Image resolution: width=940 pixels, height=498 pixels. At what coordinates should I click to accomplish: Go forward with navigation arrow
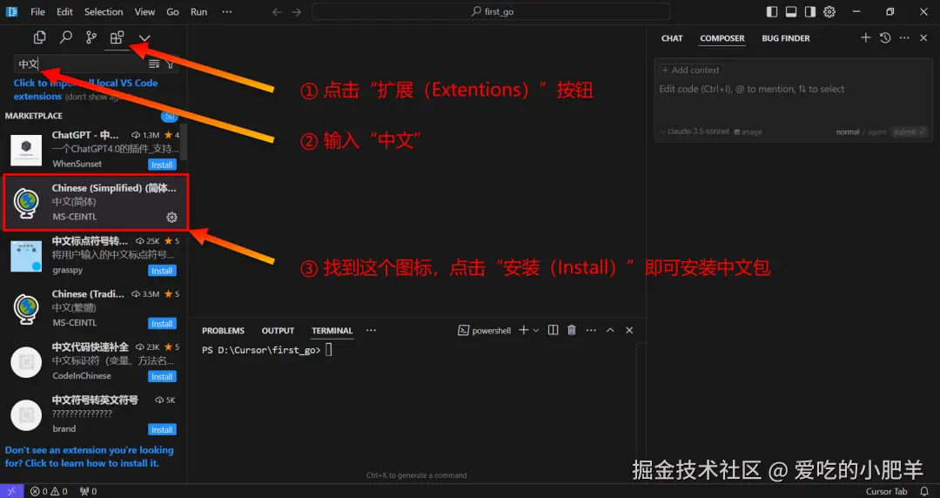coord(297,12)
